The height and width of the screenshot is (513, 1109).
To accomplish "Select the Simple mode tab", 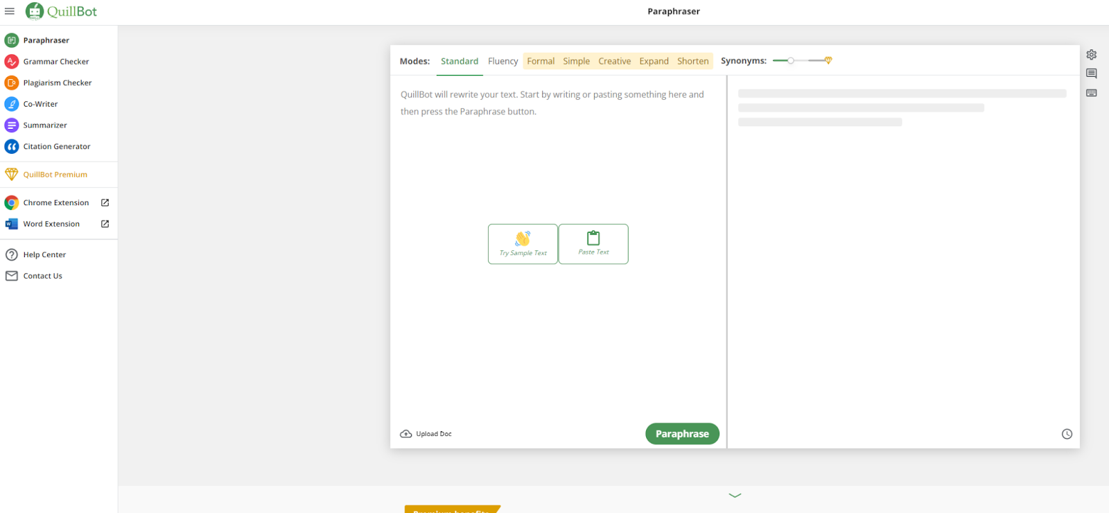I will [577, 61].
